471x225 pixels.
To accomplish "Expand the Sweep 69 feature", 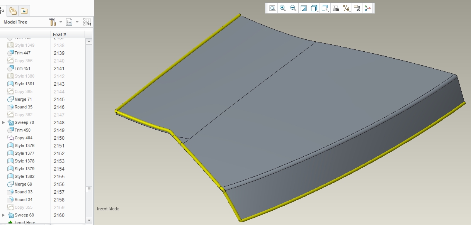I will (3, 215).
